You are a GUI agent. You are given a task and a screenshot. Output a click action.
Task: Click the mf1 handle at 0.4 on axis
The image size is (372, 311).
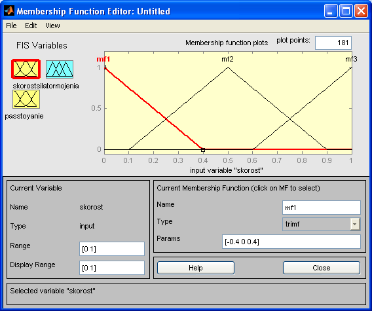(203, 150)
